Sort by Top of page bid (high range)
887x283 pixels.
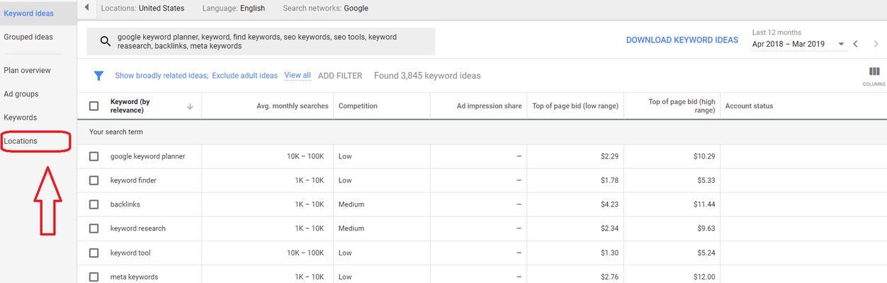[682, 106]
